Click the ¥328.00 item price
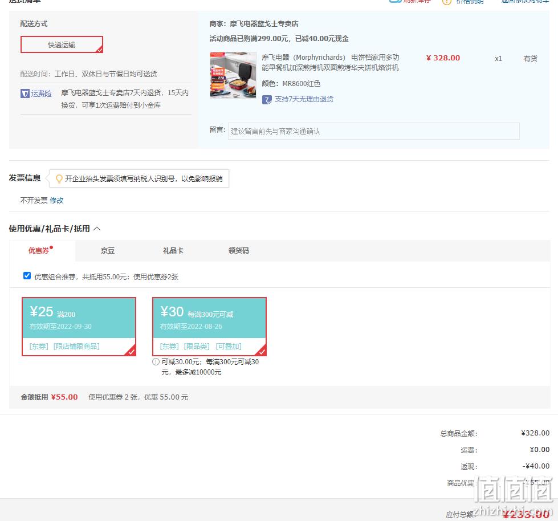 pyautogui.click(x=443, y=58)
